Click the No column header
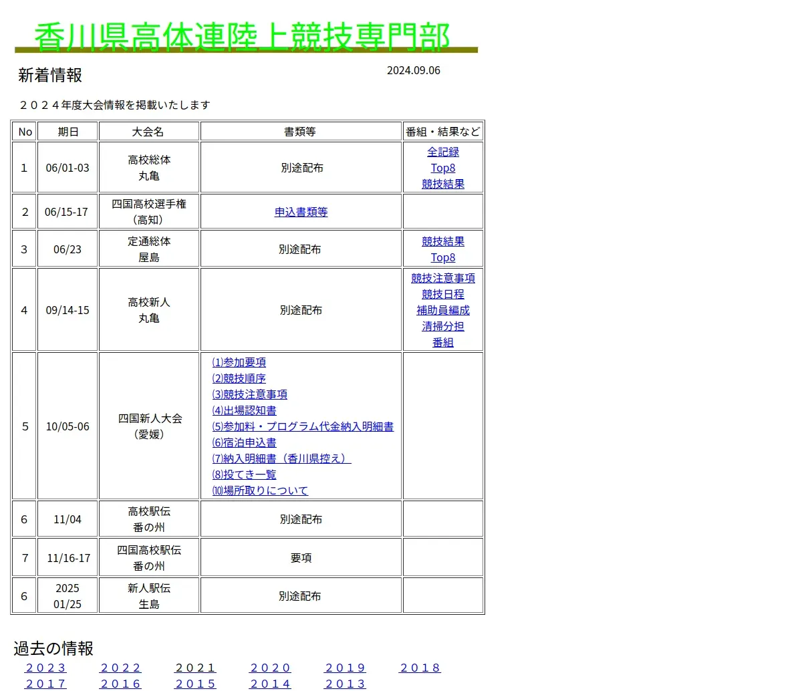This screenshot has height=691, width=802. 25,132
